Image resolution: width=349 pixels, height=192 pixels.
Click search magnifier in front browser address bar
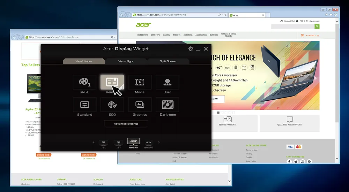(x=220, y=15)
